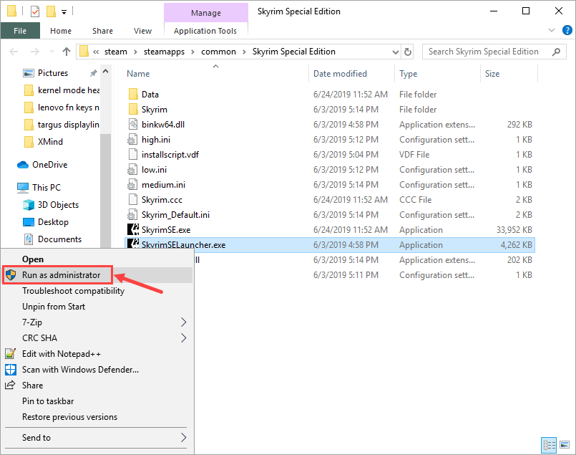Choose Run as administrator
576x455 pixels.
pos(61,275)
